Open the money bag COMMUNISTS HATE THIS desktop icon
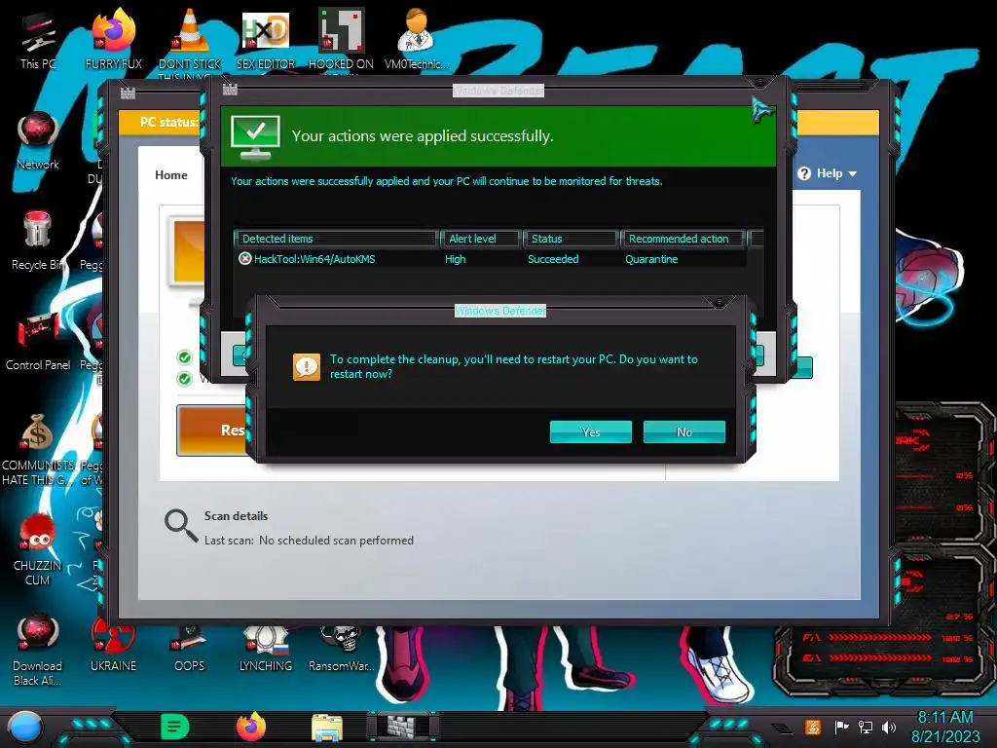 click(38, 450)
